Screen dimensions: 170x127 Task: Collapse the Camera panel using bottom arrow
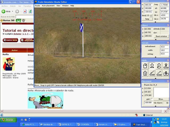[x=155, y=22]
